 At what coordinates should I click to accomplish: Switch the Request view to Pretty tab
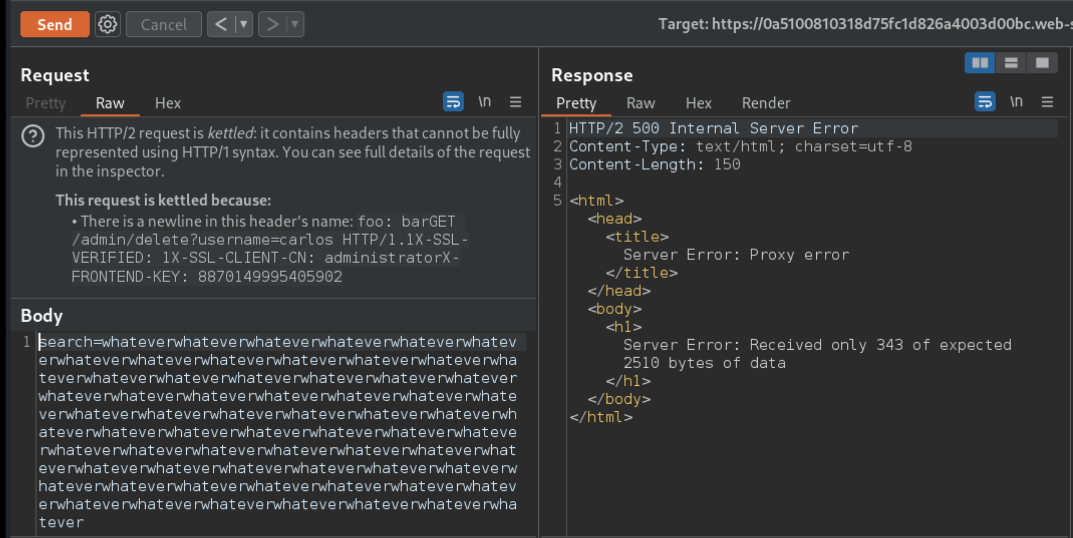point(45,103)
